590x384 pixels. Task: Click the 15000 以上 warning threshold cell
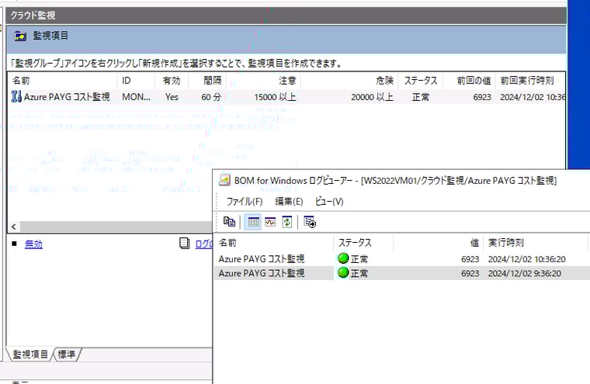[x=275, y=97]
